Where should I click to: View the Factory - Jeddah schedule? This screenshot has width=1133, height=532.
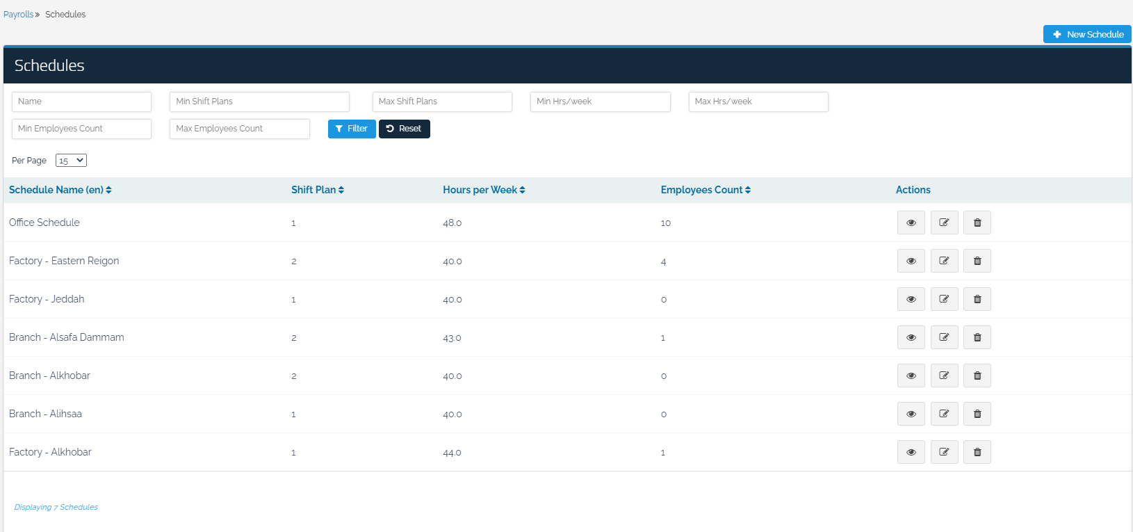pos(911,299)
